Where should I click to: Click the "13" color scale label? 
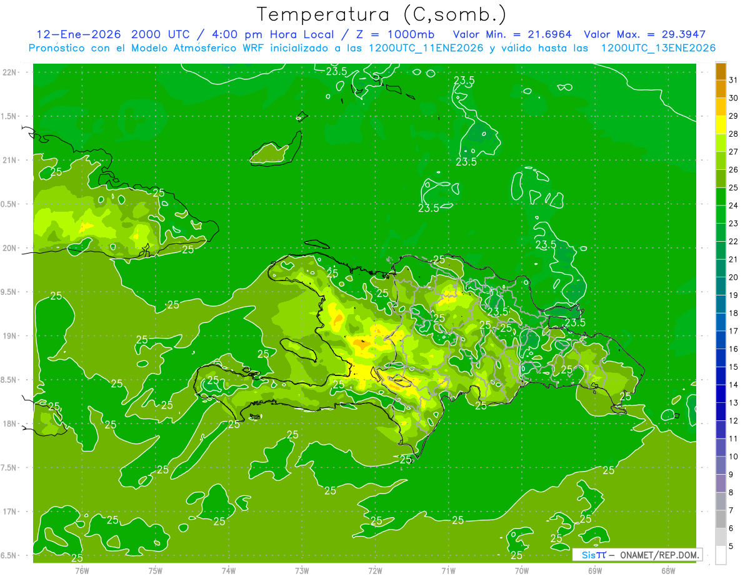734,403
